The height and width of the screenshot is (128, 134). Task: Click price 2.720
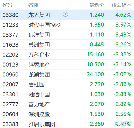(x=97, y=84)
